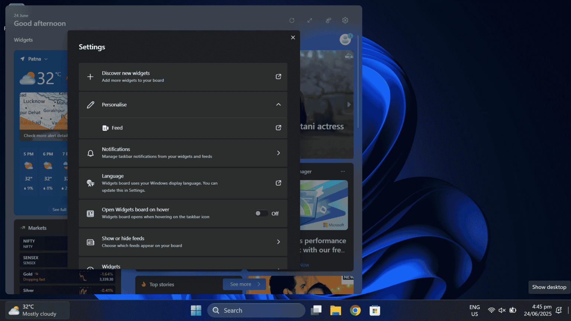Viewport: 571px width, 321px height.
Task: Enable Open Widgets board on hover
Action: click(x=261, y=213)
